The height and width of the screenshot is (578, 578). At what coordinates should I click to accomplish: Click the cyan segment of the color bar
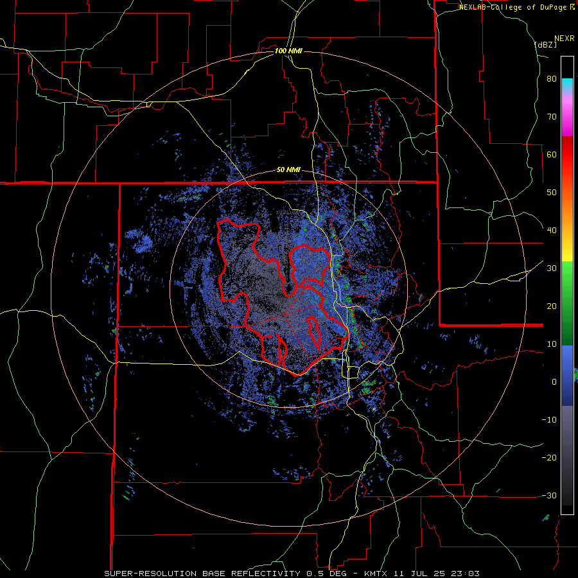pos(567,85)
